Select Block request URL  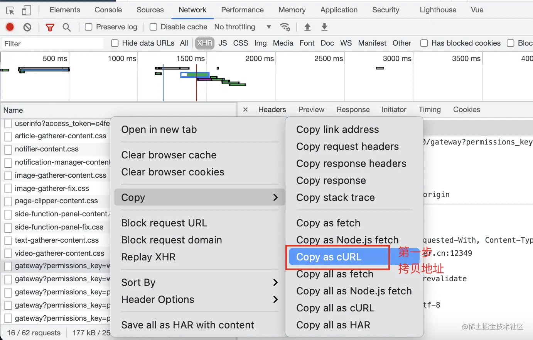(164, 223)
